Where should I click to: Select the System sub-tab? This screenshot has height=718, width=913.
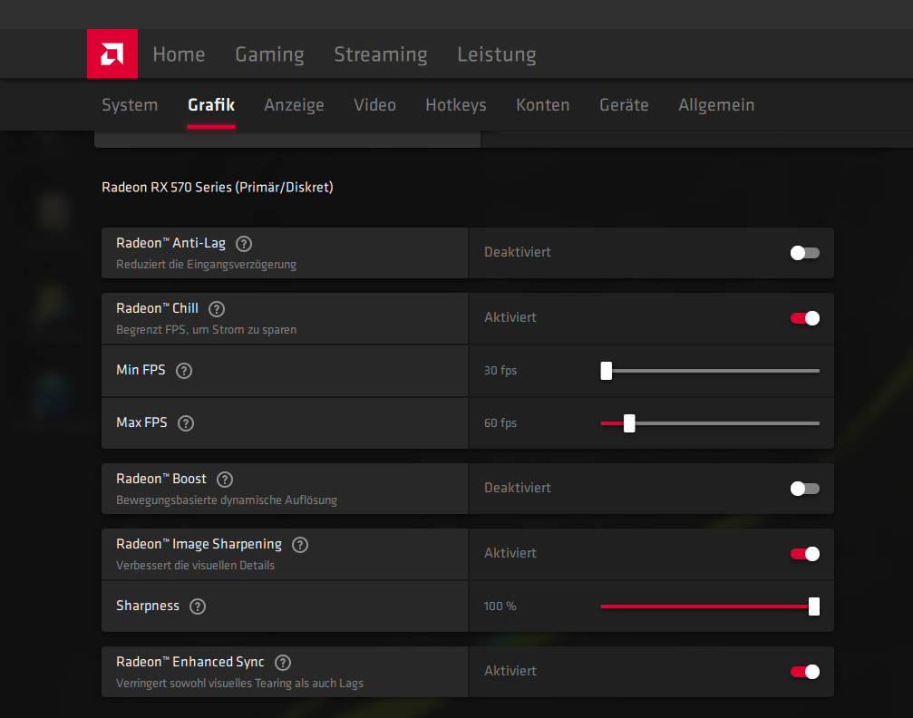pos(130,105)
